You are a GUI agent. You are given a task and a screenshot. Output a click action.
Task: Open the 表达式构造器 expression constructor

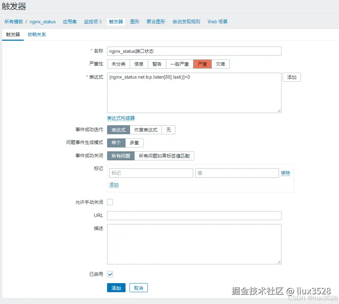121,117
